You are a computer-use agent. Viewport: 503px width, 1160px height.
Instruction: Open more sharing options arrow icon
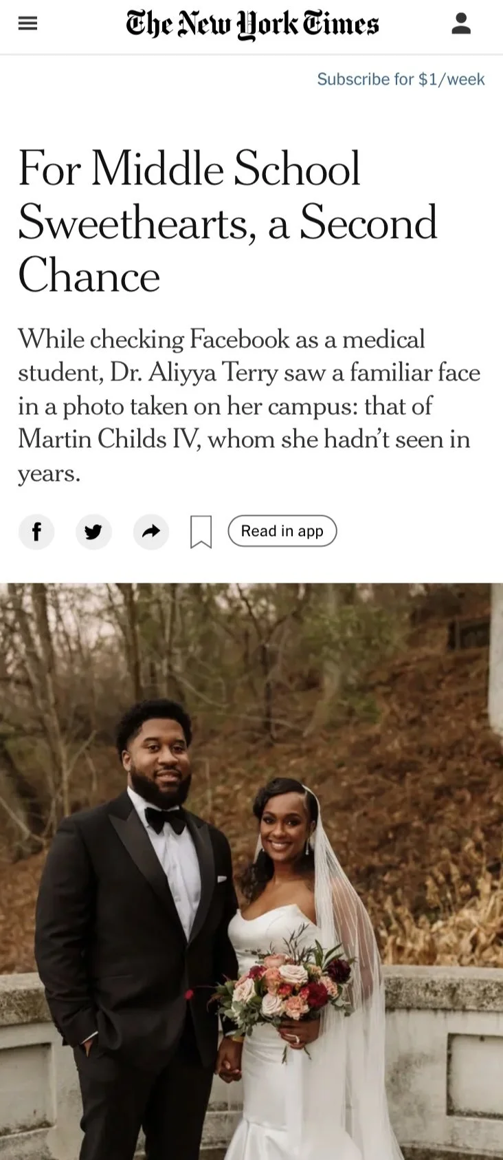click(150, 531)
